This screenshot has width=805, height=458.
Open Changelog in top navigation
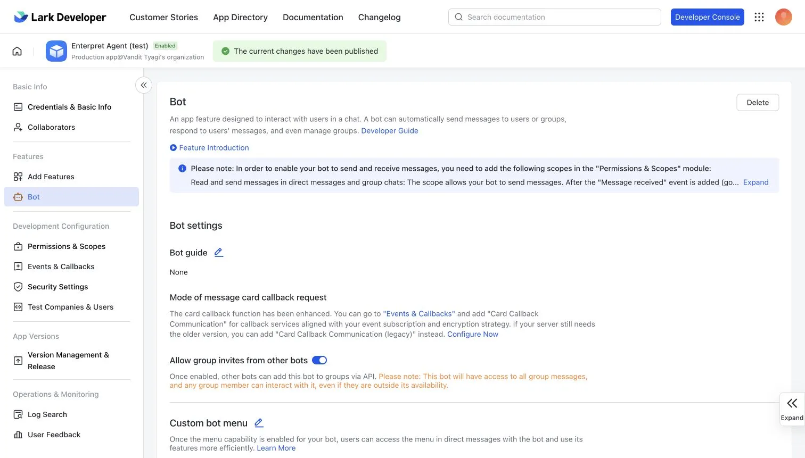380,17
